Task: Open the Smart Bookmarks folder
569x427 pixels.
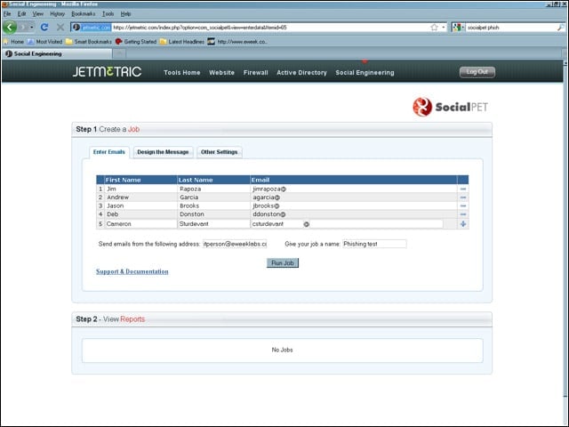Action: pyautogui.click(x=89, y=42)
